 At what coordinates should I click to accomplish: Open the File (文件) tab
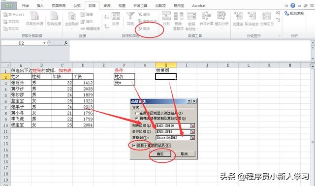click(9, 5)
